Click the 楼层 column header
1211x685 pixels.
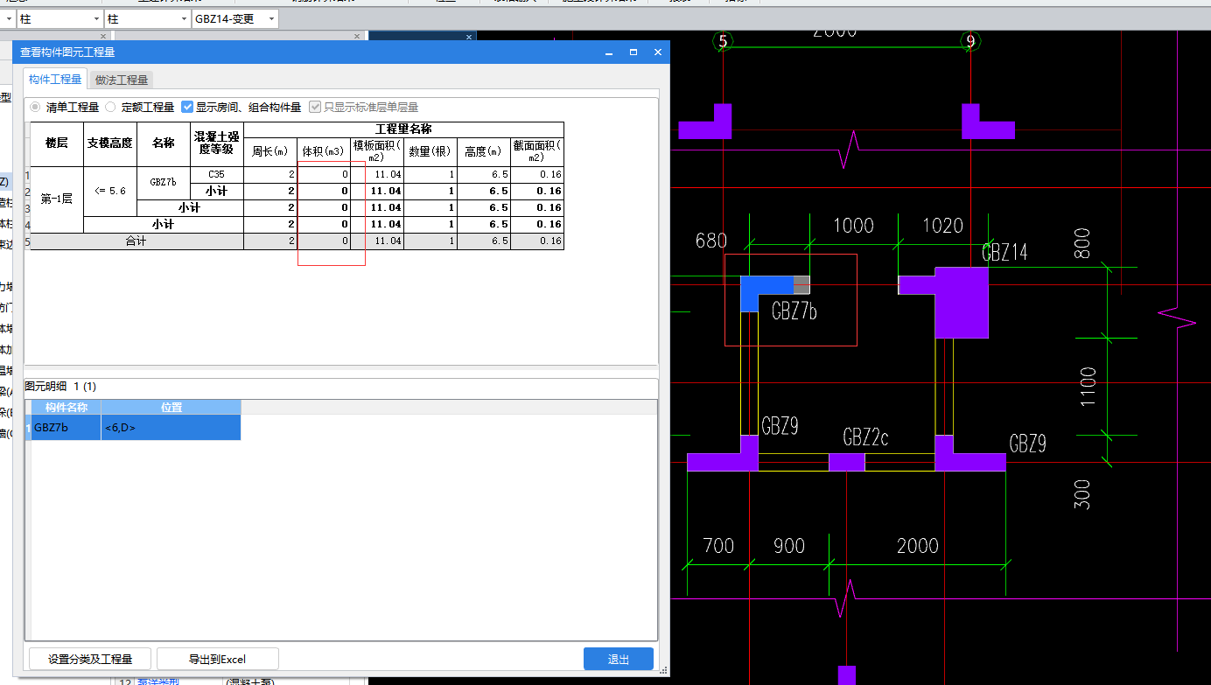tap(57, 143)
